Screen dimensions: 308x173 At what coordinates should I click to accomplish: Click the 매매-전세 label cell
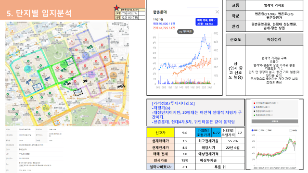tap(160, 154)
